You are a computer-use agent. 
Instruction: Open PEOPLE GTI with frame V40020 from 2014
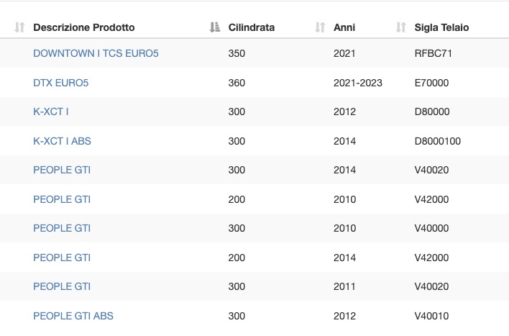point(62,170)
